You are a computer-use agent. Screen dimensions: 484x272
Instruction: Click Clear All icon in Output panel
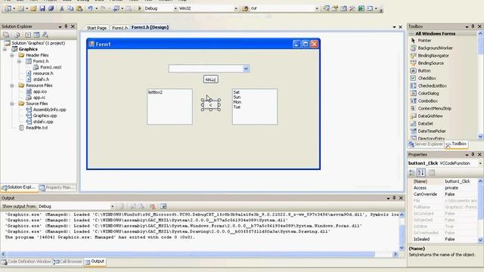click(153, 206)
